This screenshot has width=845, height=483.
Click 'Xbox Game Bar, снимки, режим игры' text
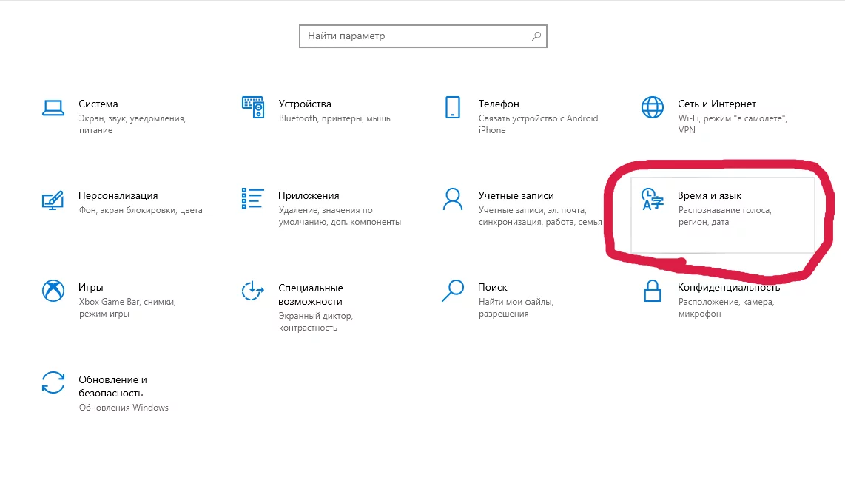click(x=127, y=308)
